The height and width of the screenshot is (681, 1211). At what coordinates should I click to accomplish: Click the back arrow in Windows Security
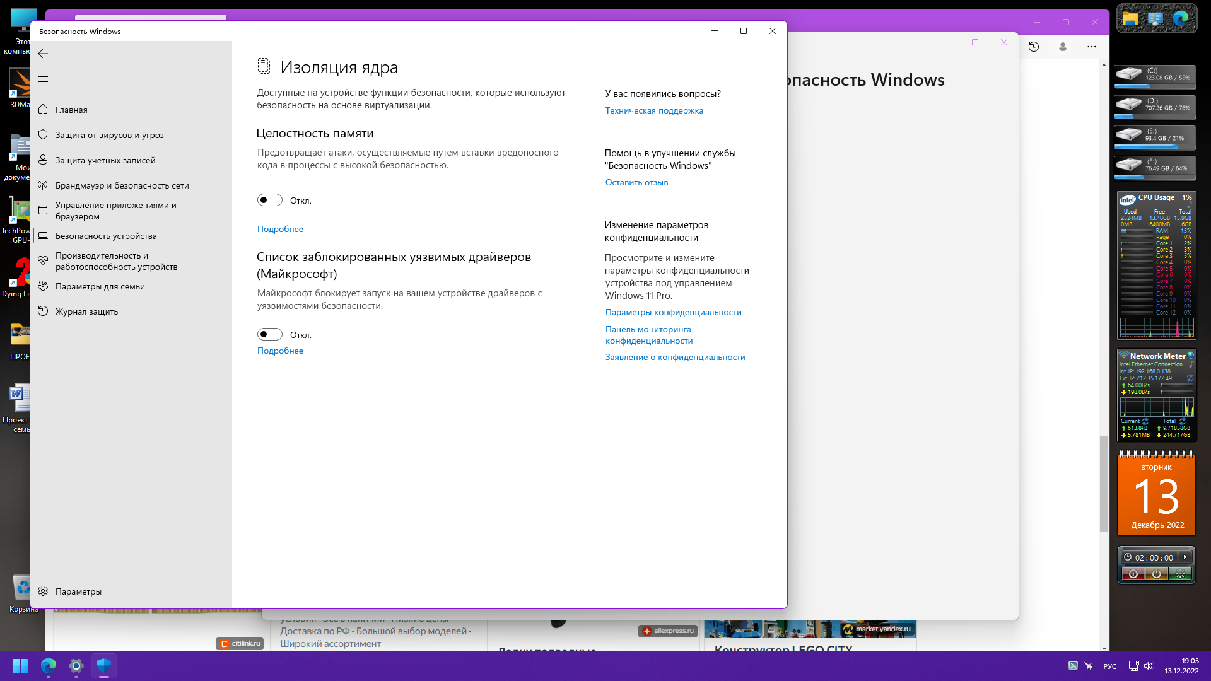point(43,54)
